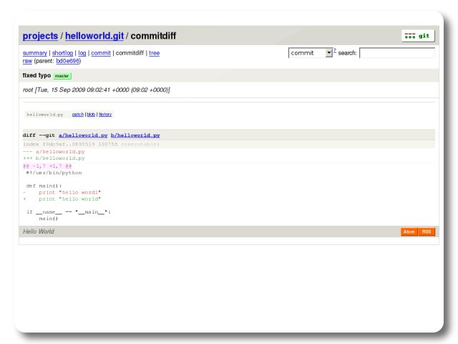View history of helloworld.py

click(x=105, y=114)
